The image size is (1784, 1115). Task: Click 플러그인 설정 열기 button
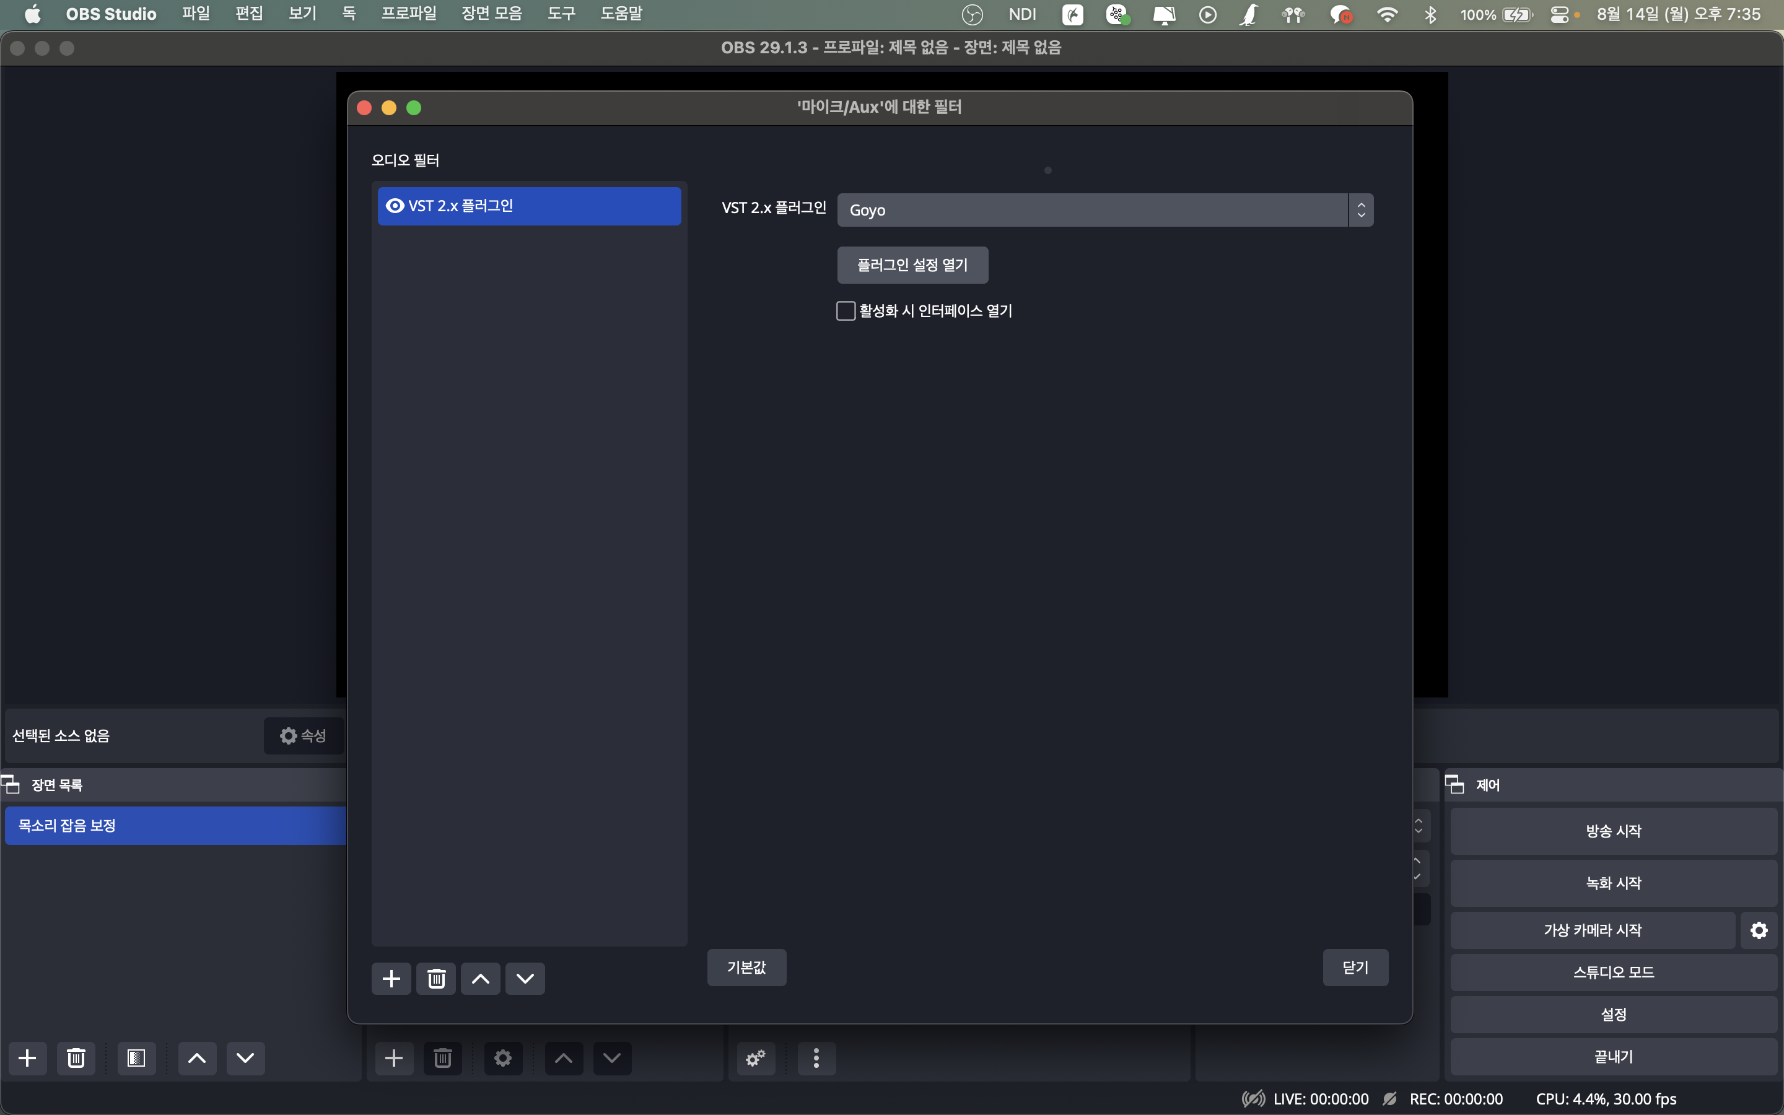tap(912, 265)
